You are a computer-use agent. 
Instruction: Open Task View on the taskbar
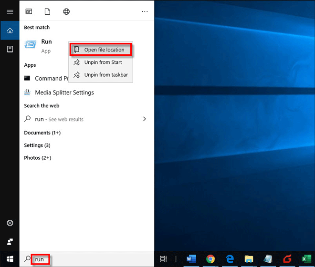[164, 259]
